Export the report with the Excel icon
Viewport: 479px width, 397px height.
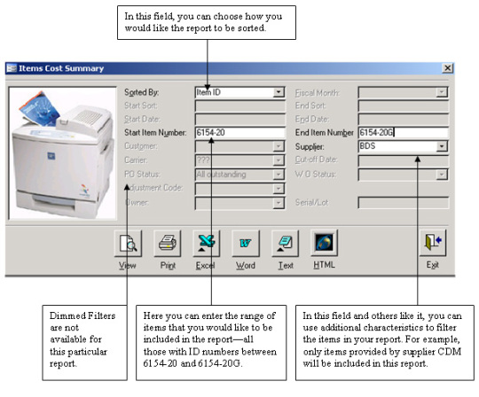tap(206, 243)
